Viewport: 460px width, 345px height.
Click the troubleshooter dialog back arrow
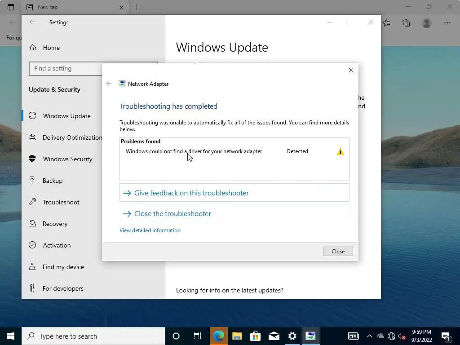(x=109, y=84)
